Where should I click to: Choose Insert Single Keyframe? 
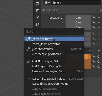point(54,44)
